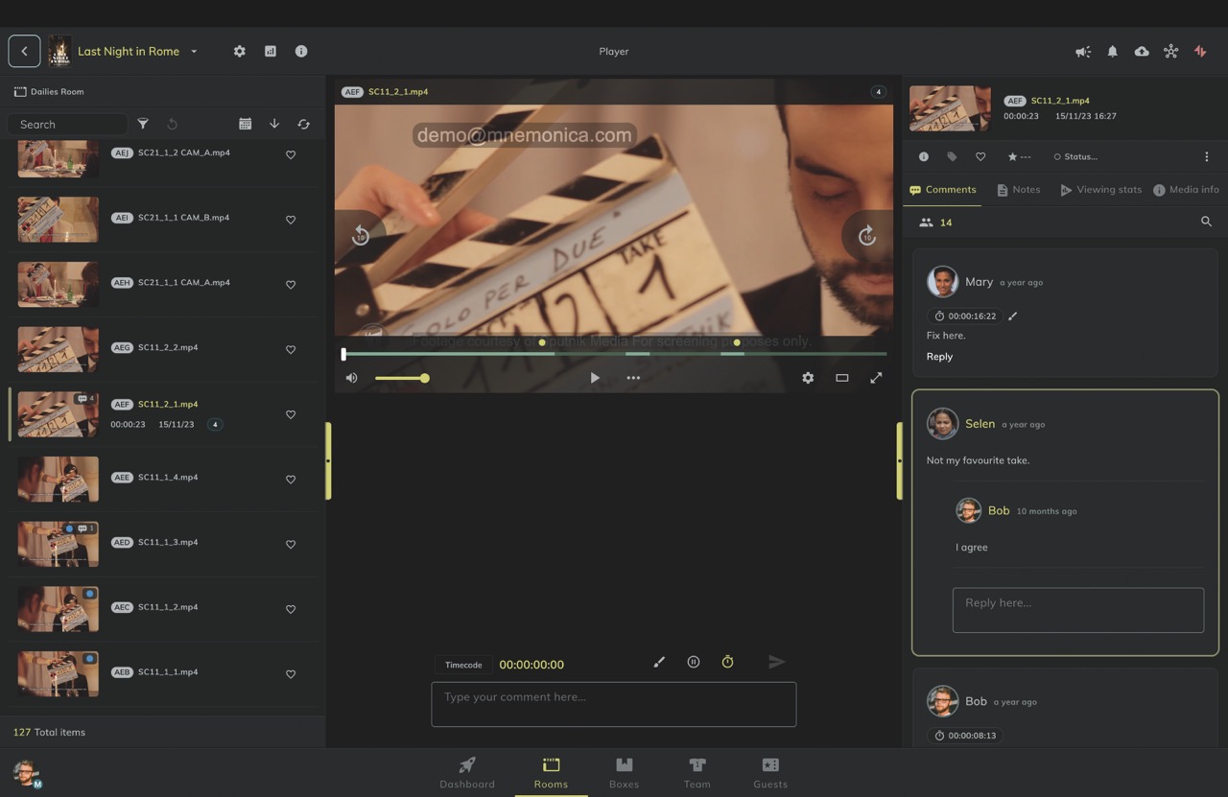The width and height of the screenshot is (1228, 797).
Task: Open the announcements megaphone icon
Action: (1082, 52)
